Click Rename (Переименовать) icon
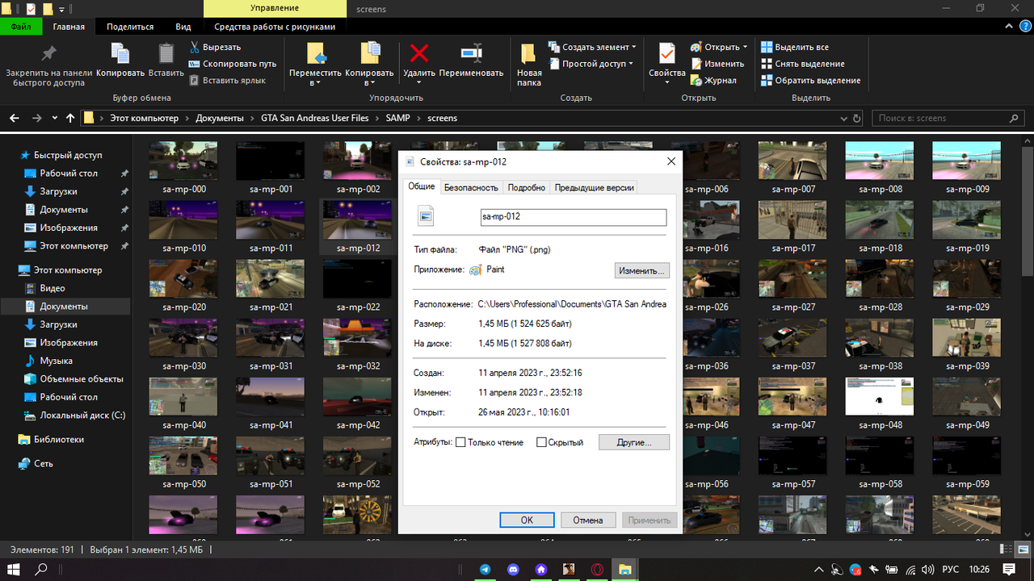 tap(471, 61)
